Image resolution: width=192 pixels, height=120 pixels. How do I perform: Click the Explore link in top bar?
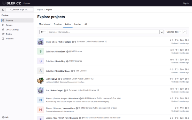tap(27, 3)
